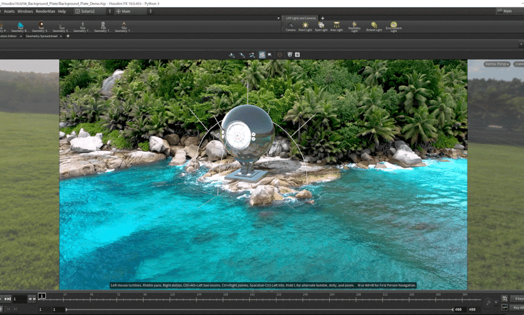524x315 pixels.
Task: Open the pane options arrow at right edge
Action: tap(521, 44)
